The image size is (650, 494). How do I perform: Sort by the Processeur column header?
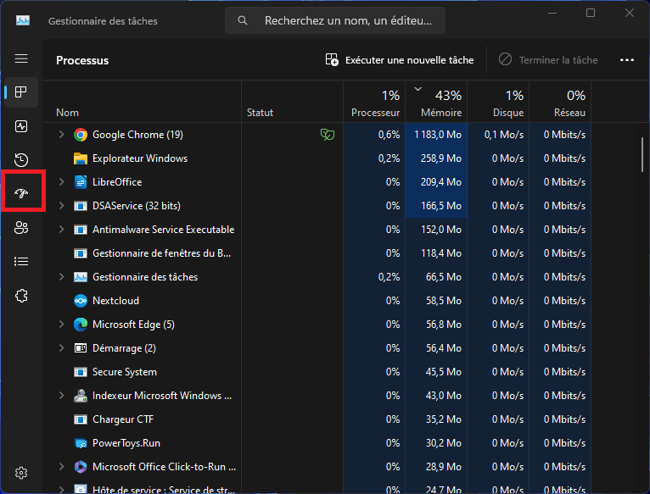pyautogui.click(x=374, y=103)
